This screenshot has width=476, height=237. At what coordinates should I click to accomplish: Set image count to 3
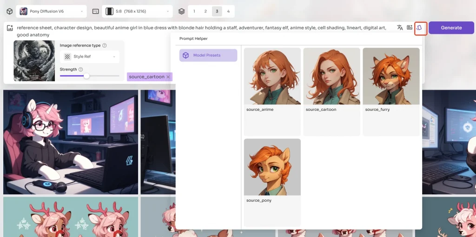coord(217,11)
